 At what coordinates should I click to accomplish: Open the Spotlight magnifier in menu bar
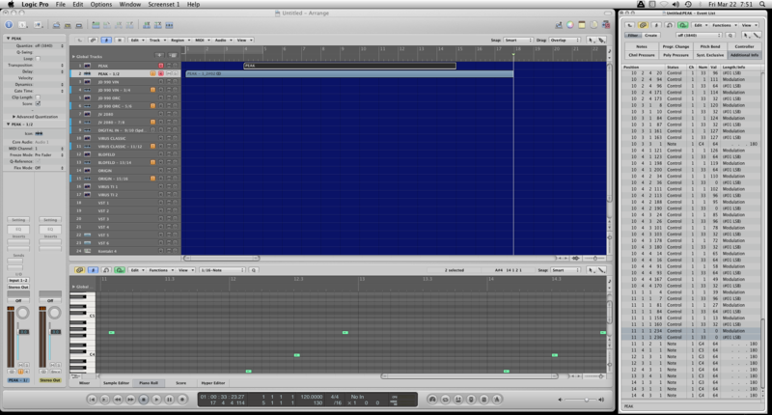click(762, 4)
